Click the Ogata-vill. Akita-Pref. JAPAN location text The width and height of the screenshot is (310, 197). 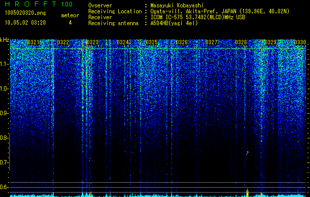tap(220, 11)
